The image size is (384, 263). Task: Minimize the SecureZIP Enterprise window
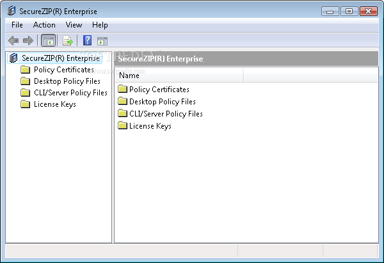pos(330,12)
